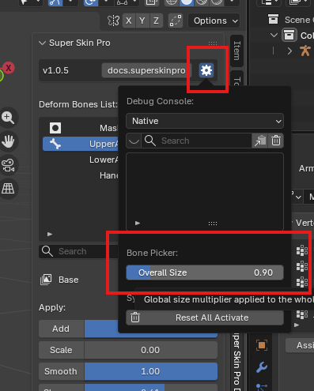The width and height of the screenshot is (314, 391).
Task: Click the v1.0.5 version label
Action: pos(55,70)
